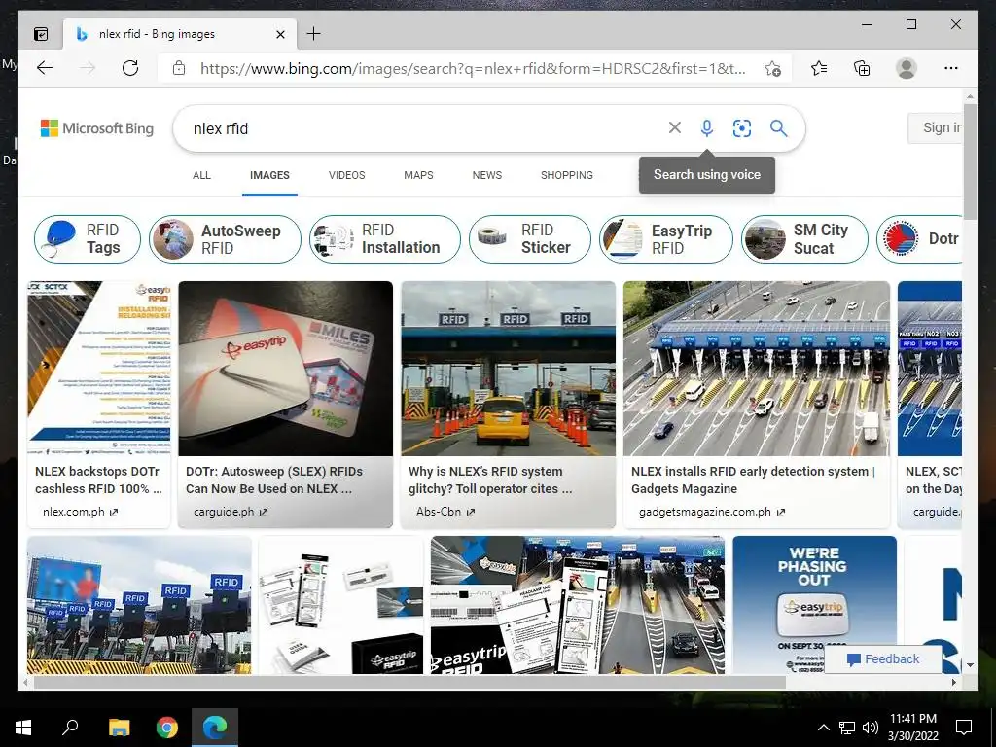Switch to the NEWS tab
The width and height of the screenshot is (996, 747).
point(487,175)
